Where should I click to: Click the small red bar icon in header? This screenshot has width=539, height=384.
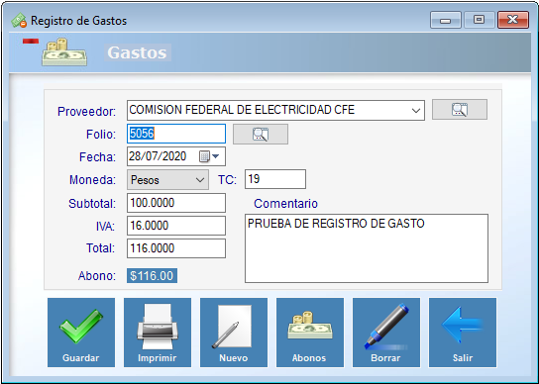coord(31,42)
